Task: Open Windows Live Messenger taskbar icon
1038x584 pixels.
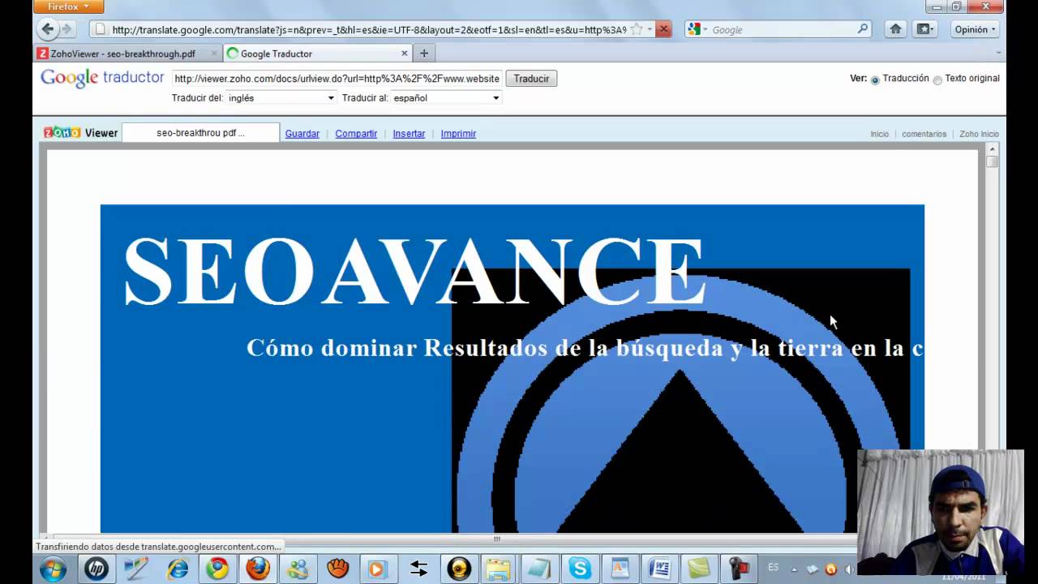Action: point(298,569)
